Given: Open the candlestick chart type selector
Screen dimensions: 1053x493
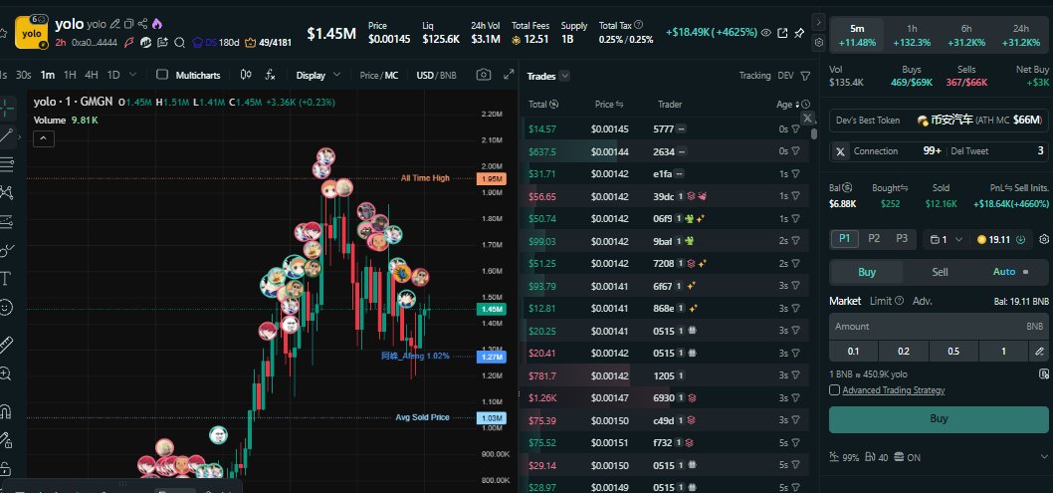Looking at the screenshot, I should (247, 75).
